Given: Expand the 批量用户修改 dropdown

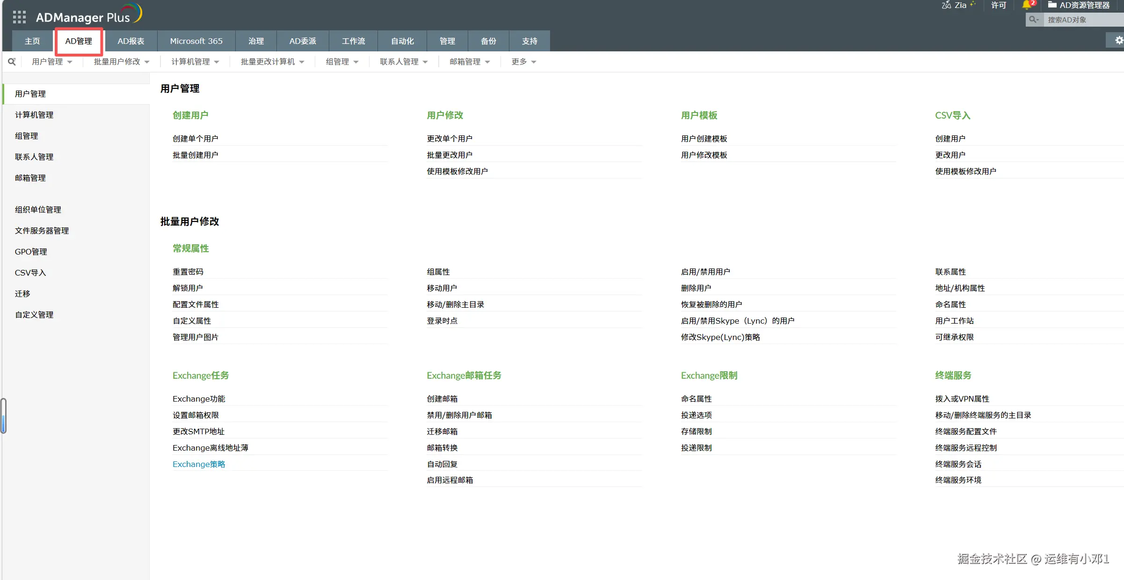Looking at the screenshot, I should click(121, 62).
